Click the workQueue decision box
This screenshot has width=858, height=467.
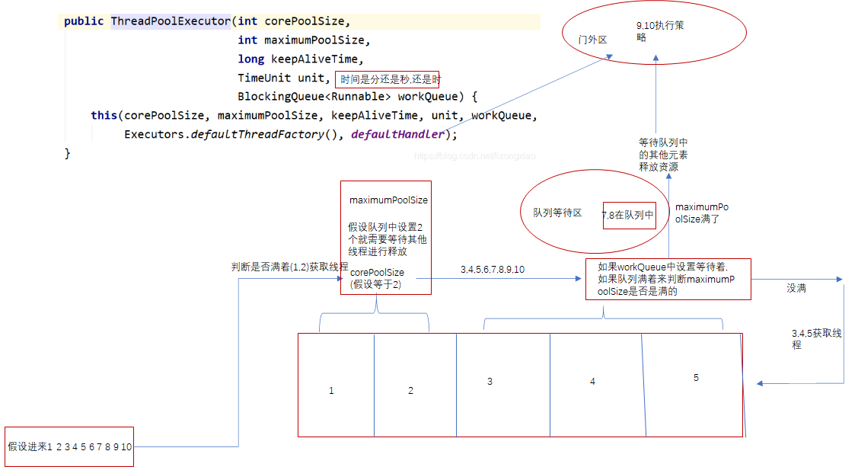pyautogui.click(x=668, y=279)
